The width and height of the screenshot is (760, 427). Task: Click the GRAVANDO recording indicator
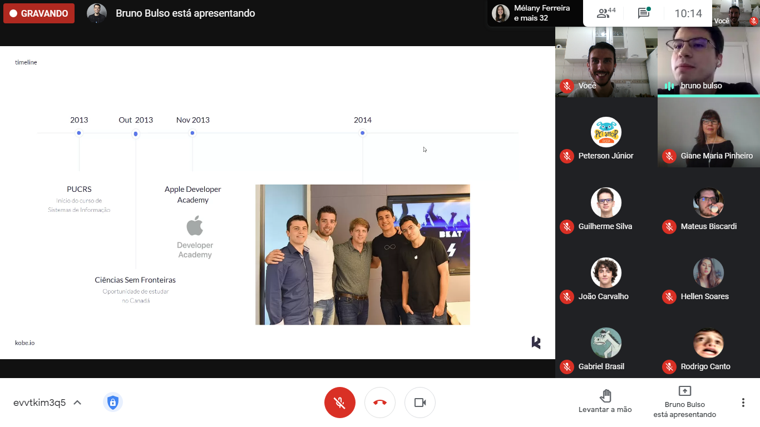pyautogui.click(x=39, y=13)
